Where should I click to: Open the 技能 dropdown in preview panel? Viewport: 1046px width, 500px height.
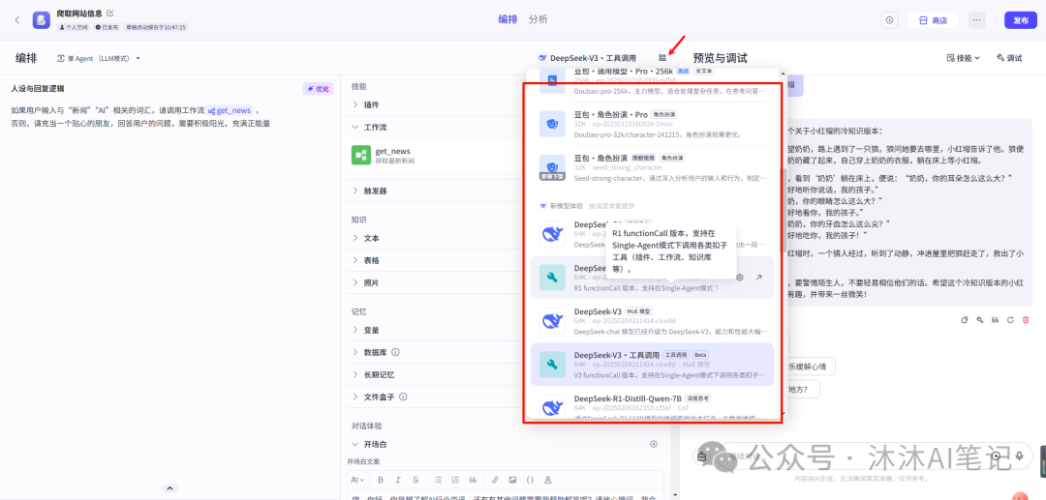coord(964,58)
